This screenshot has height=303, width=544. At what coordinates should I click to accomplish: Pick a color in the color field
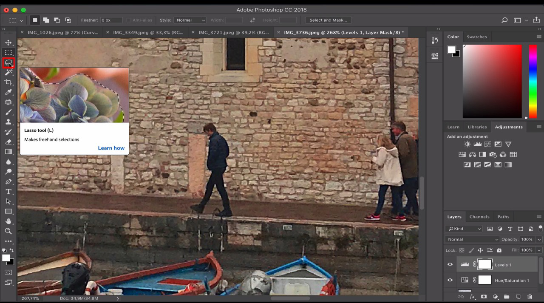pyautogui.click(x=492, y=82)
